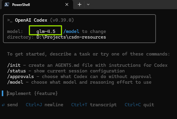Click the /approvals command suggestion
177x119 pixels.
20,77
